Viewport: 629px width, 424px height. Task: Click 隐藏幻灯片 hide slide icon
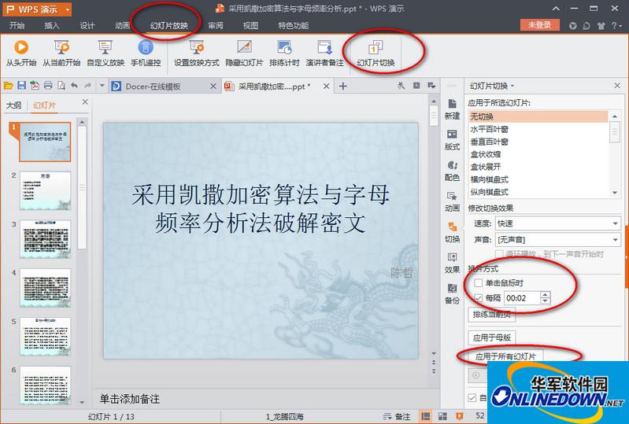pyautogui.click(x=244, y=53)
